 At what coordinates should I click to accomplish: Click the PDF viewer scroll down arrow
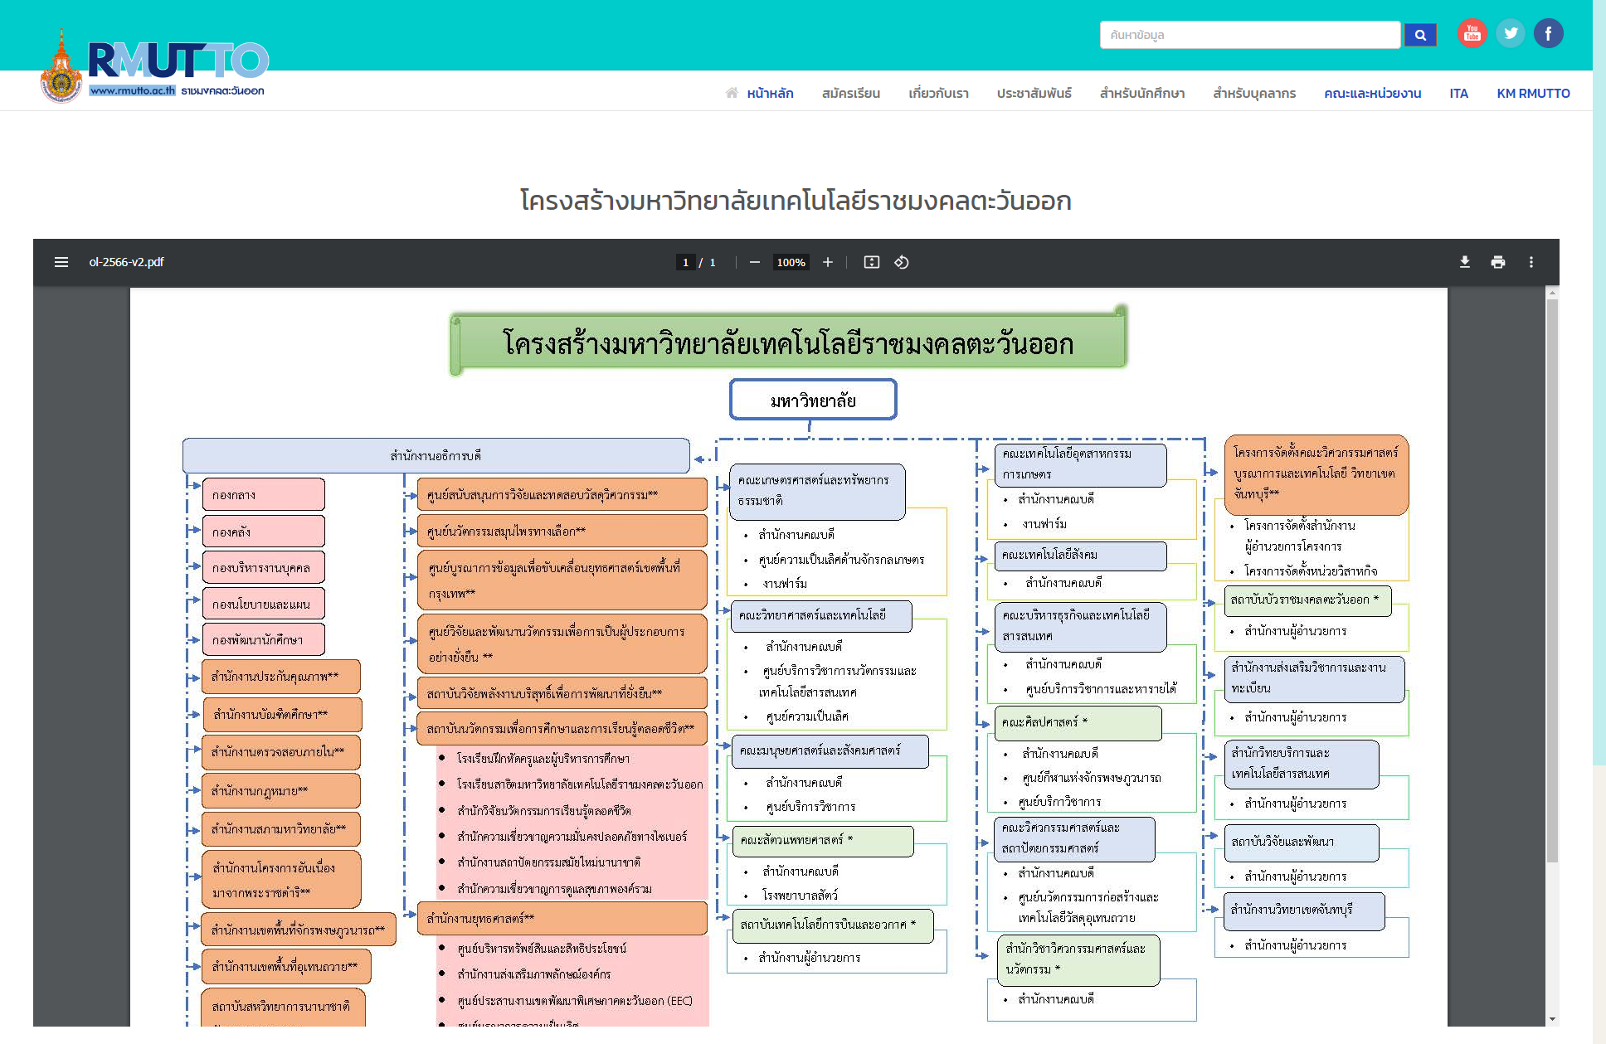pos(1552,1019)
